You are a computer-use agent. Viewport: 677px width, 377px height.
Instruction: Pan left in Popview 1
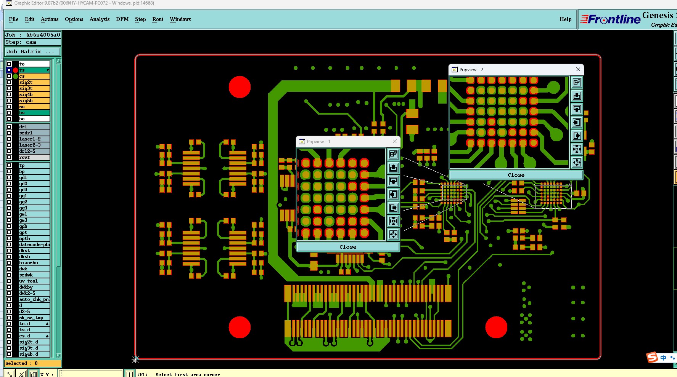[x=393, y=194]
